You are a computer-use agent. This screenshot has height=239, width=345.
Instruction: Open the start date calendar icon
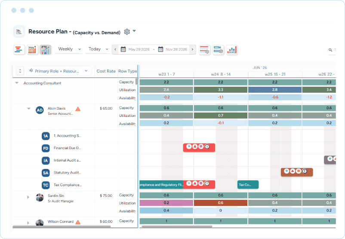coord(123,49)
